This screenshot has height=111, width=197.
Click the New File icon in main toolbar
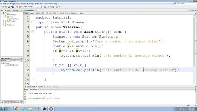point(2,7)
